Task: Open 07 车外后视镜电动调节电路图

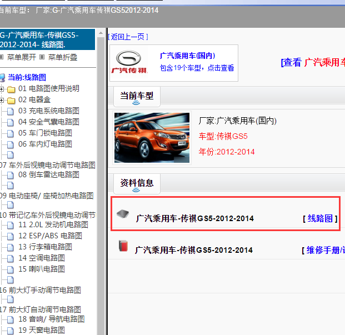Action: 48,165
